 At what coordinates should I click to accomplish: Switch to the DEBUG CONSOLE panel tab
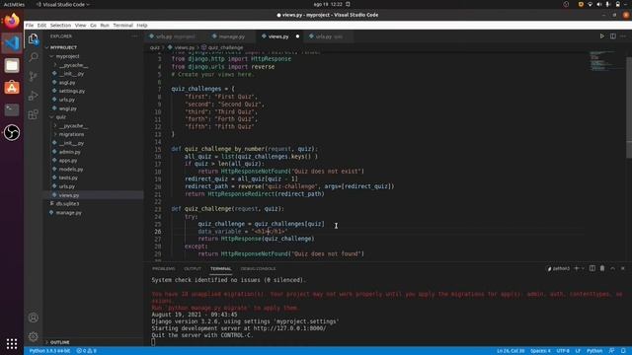tap(258, 268)
